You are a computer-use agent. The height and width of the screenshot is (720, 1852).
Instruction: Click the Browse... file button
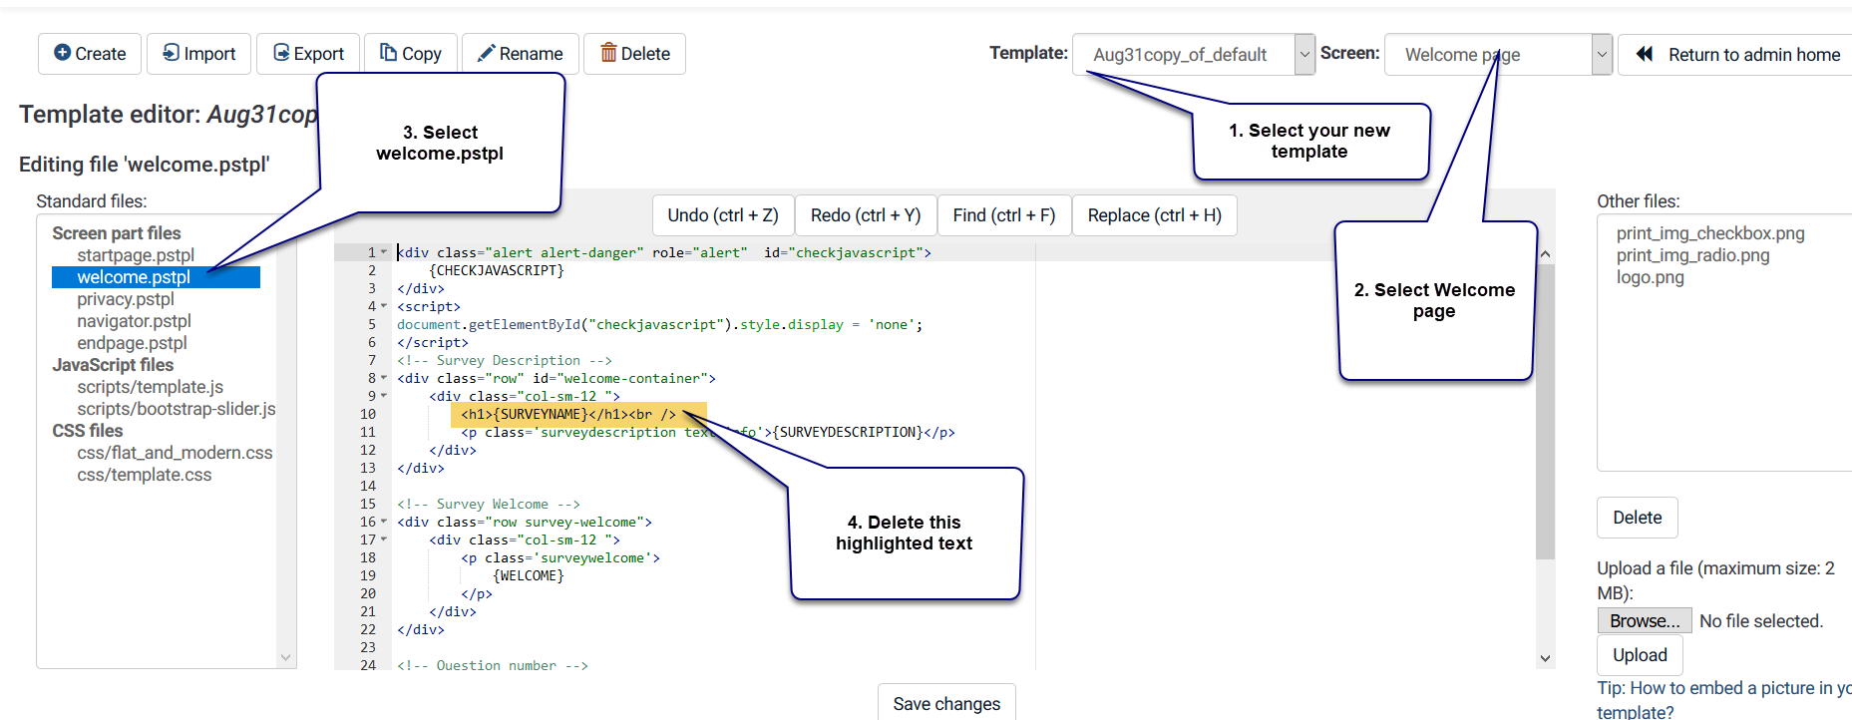coord(1645,620)
